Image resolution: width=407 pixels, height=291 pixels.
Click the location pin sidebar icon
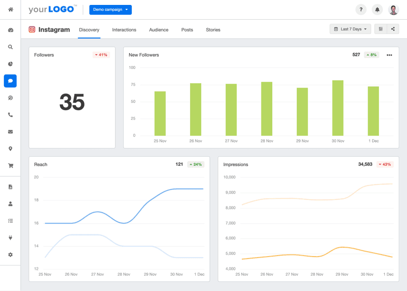pyautogui.click(x=10, y=148)
